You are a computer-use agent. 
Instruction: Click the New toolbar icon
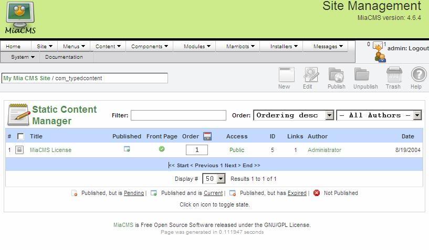287,74
